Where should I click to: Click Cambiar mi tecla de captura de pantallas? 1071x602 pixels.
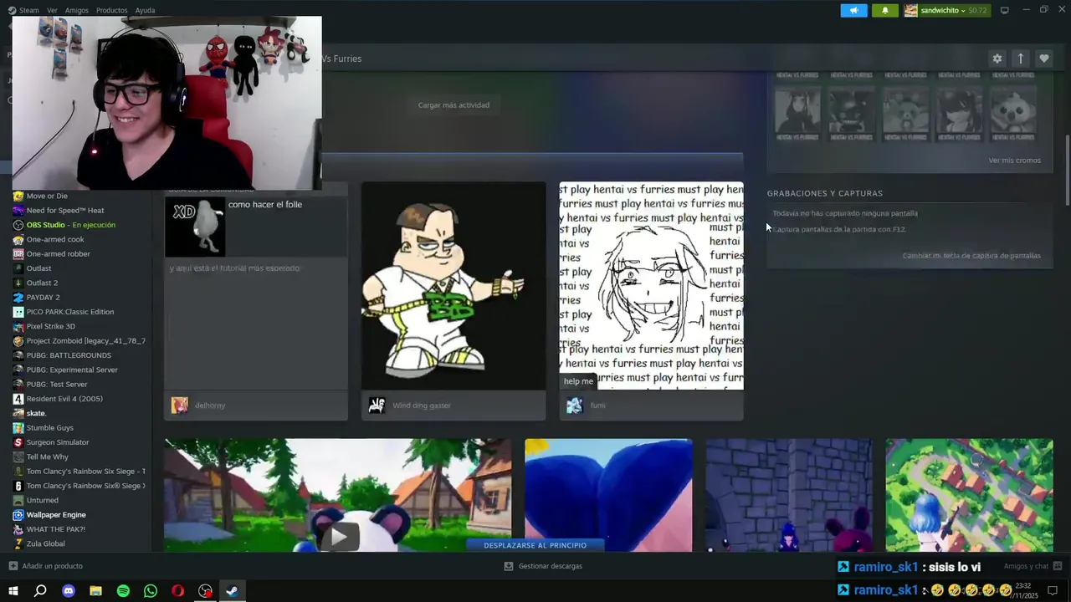(971, 256)
